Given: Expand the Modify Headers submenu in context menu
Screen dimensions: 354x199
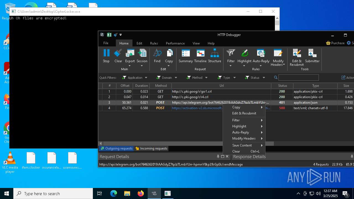Looking at the screenshot, I should (x=244, y=138).
